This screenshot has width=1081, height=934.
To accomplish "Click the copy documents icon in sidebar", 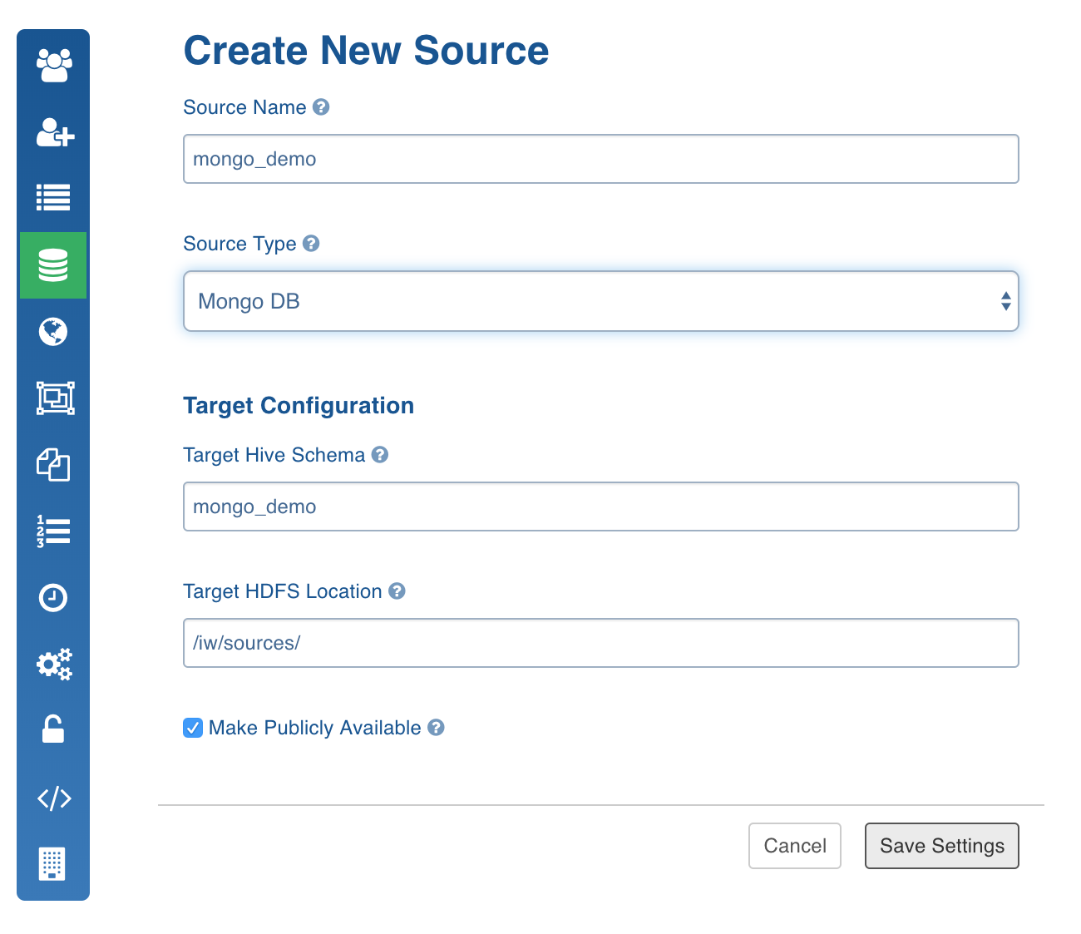I will [53, 465].
